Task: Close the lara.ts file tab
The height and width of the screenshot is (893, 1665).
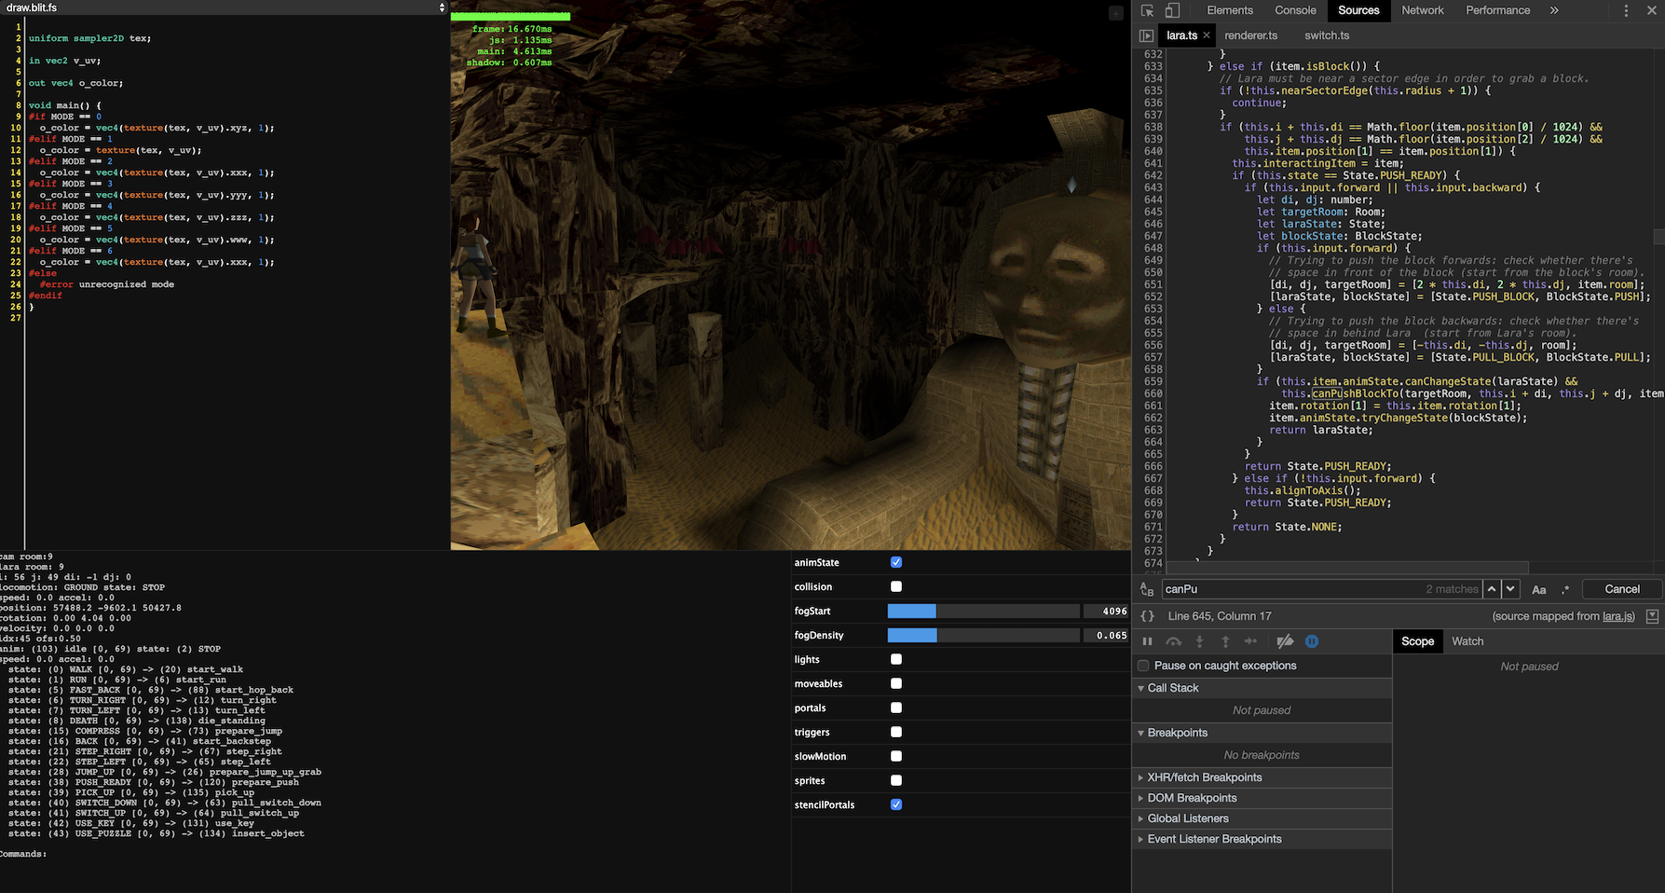Action: click(x=1207, y=35)
